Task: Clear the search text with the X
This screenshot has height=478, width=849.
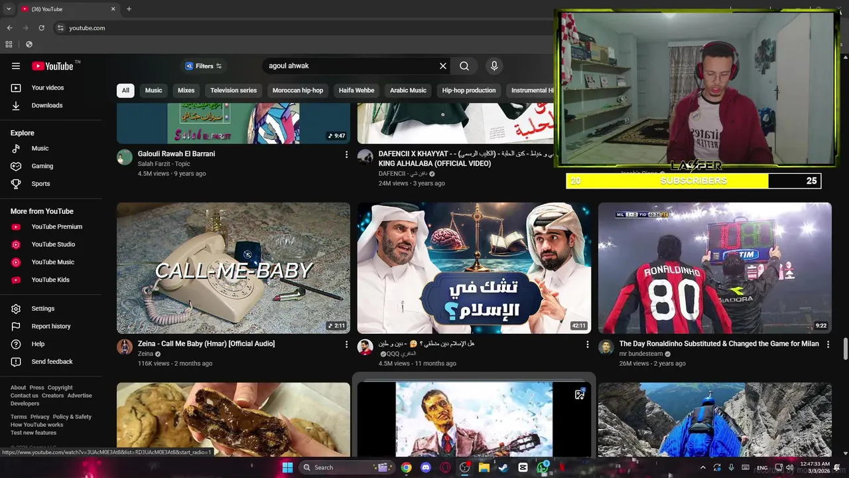Action: [x=443, y=66]
